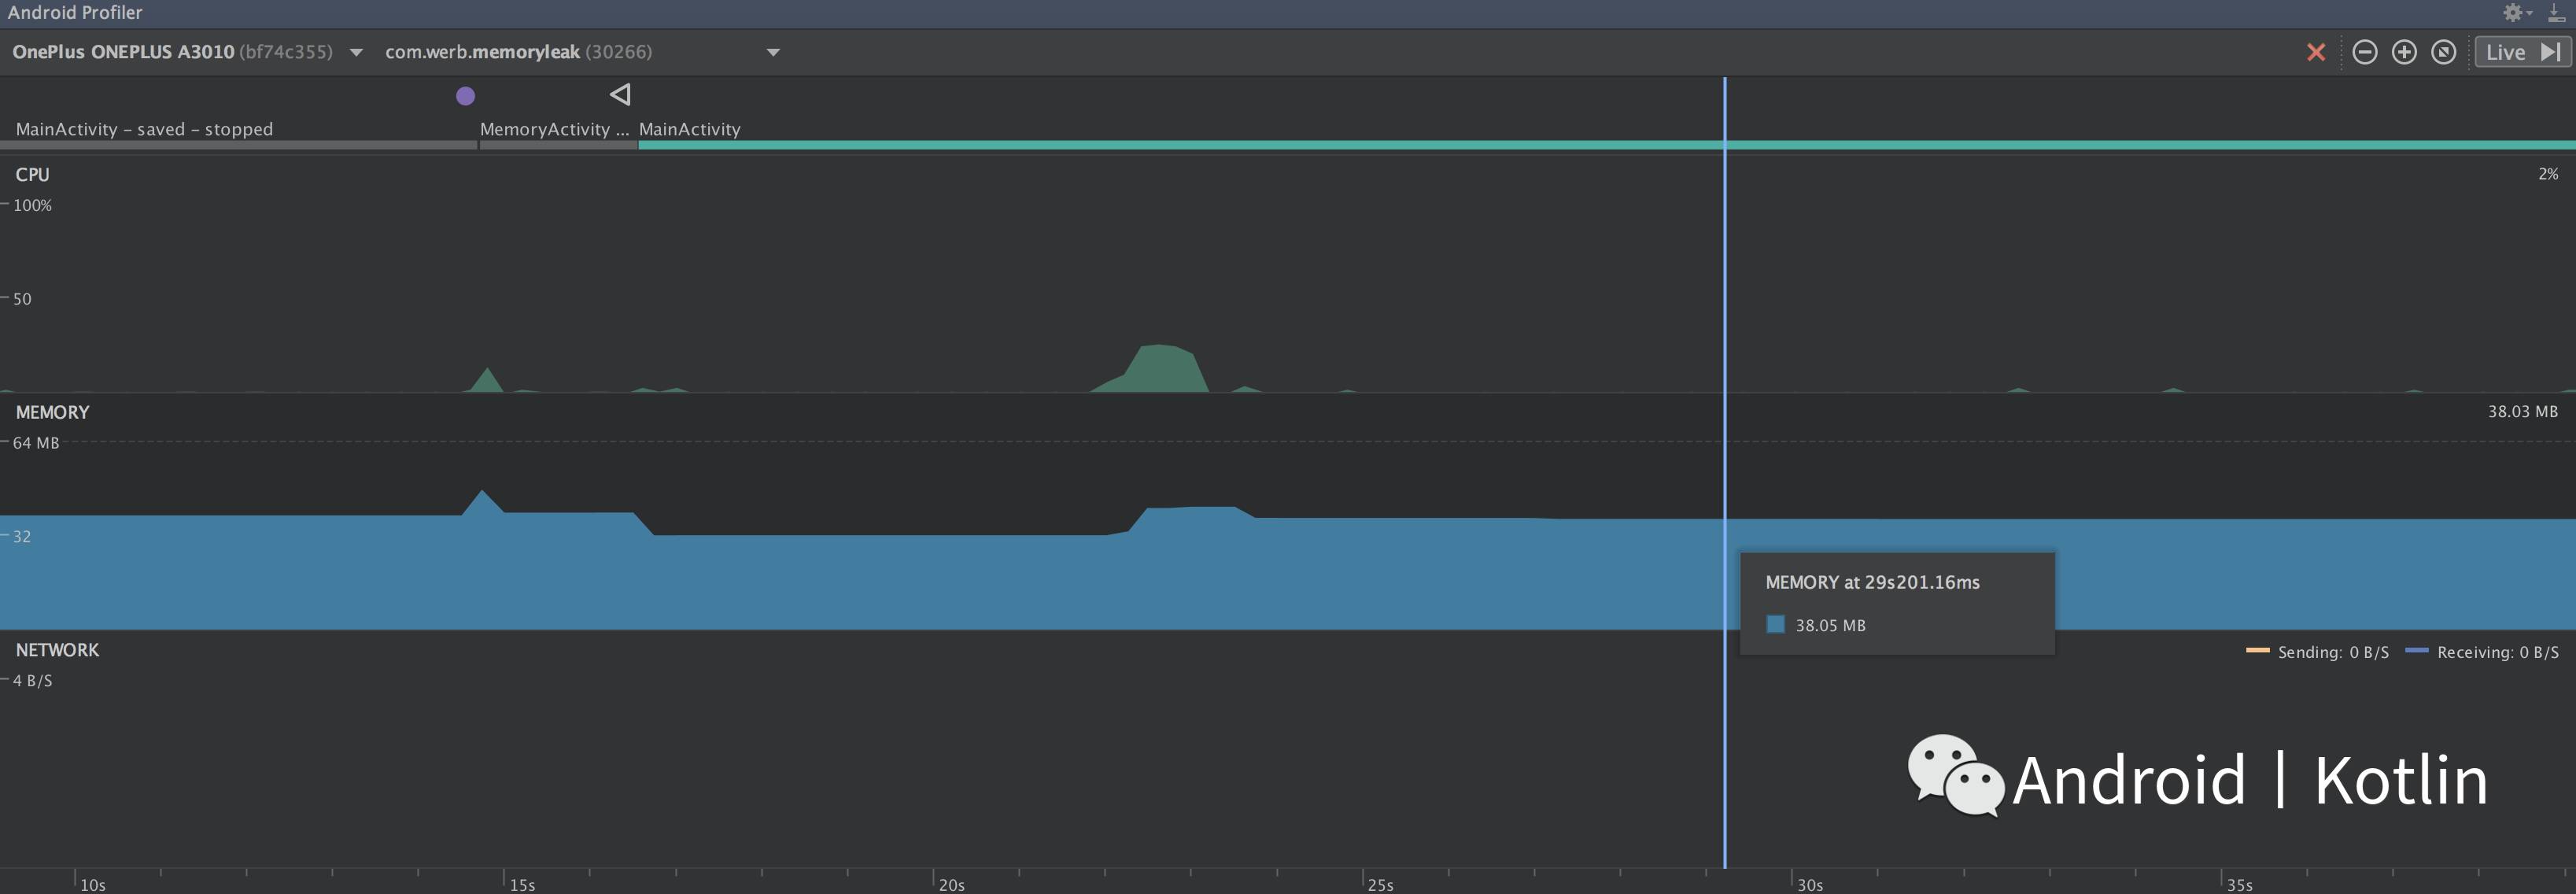2576x894 pixels.
Task: Open the NETWORK profiler section
Action: [57, 650]
